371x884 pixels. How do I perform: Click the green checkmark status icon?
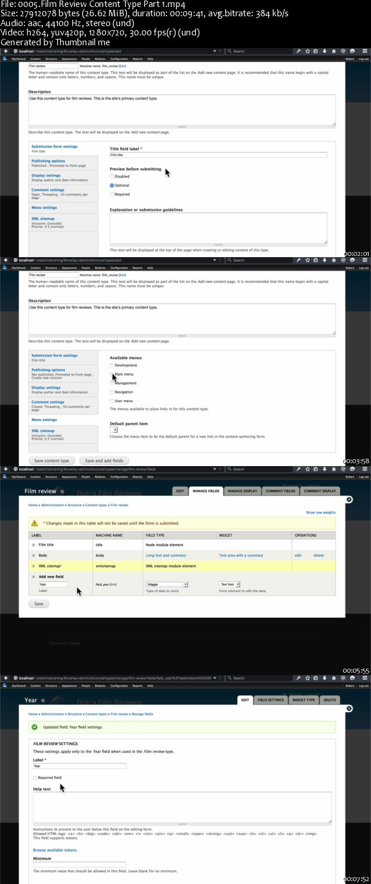[35, 727]
